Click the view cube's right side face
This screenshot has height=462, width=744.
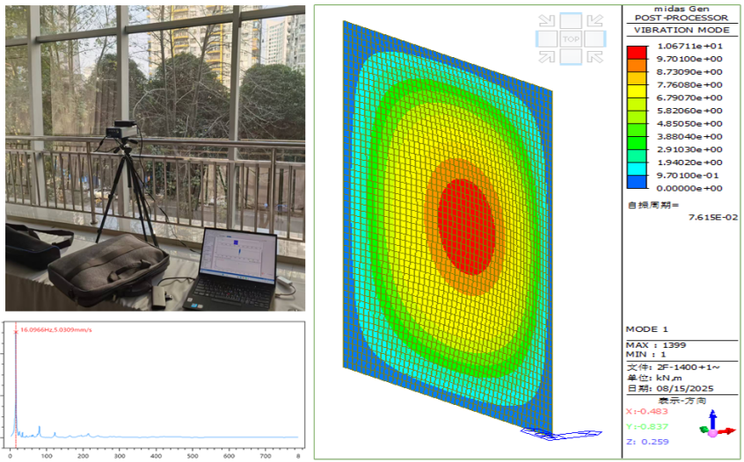pos(595,40)
